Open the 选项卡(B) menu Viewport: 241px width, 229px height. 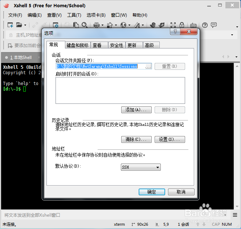click(96, 15)
